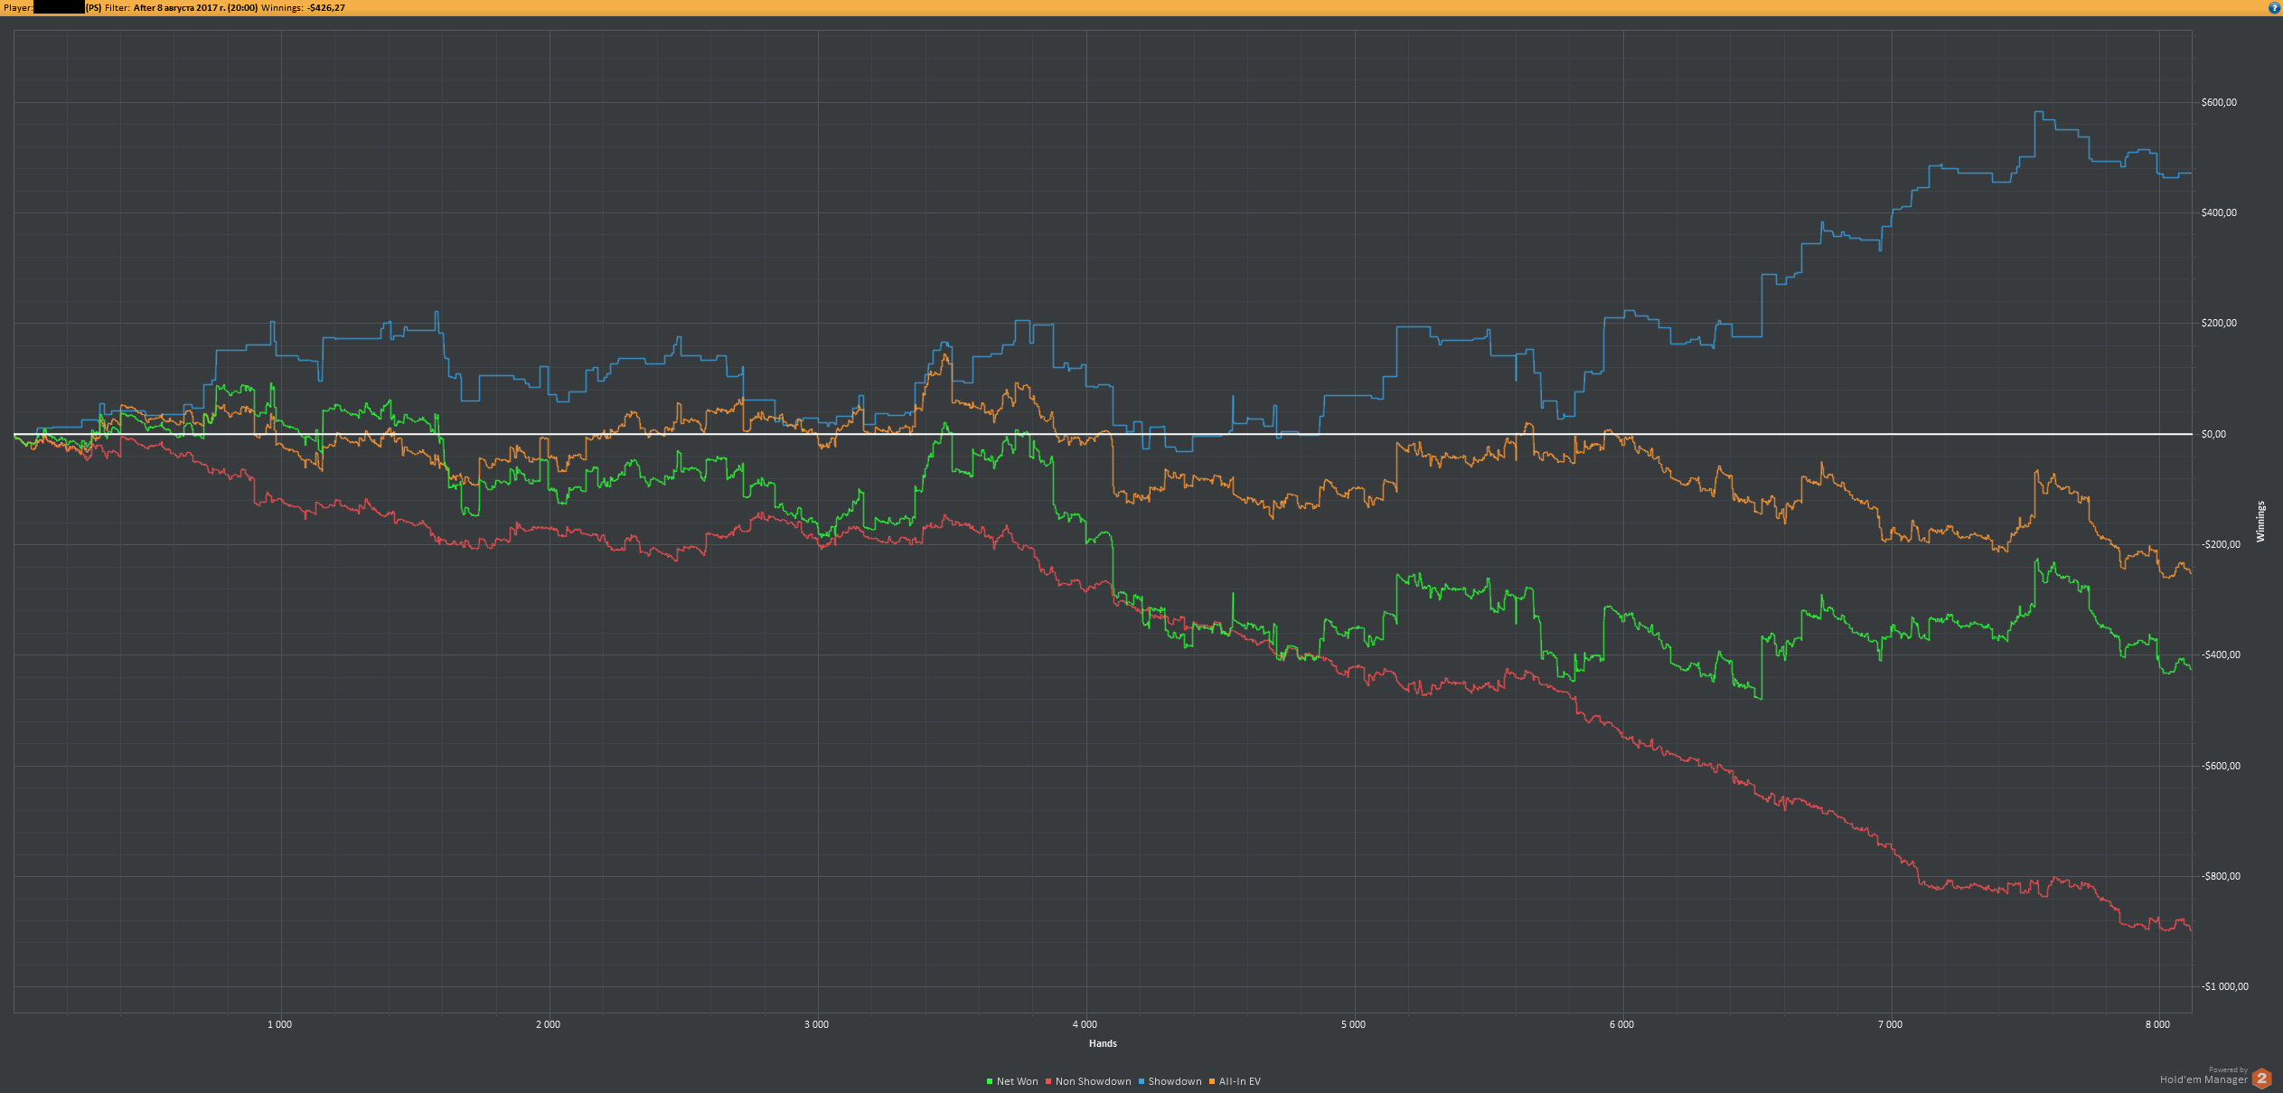Click the Winnings total in header
The image size is (2283, 1093).
325,7
